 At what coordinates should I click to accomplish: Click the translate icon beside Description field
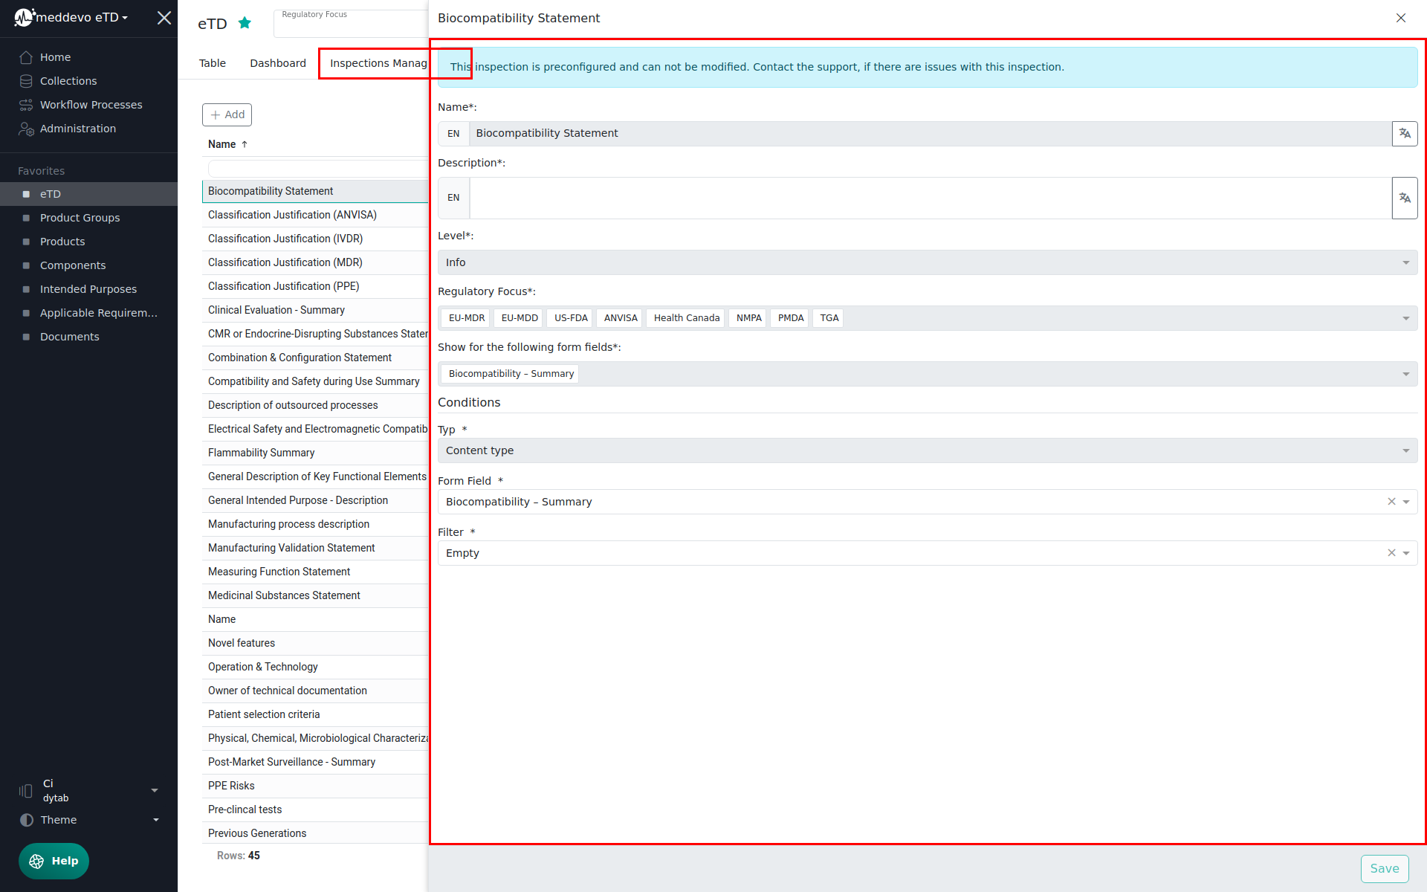point(1404,198)
